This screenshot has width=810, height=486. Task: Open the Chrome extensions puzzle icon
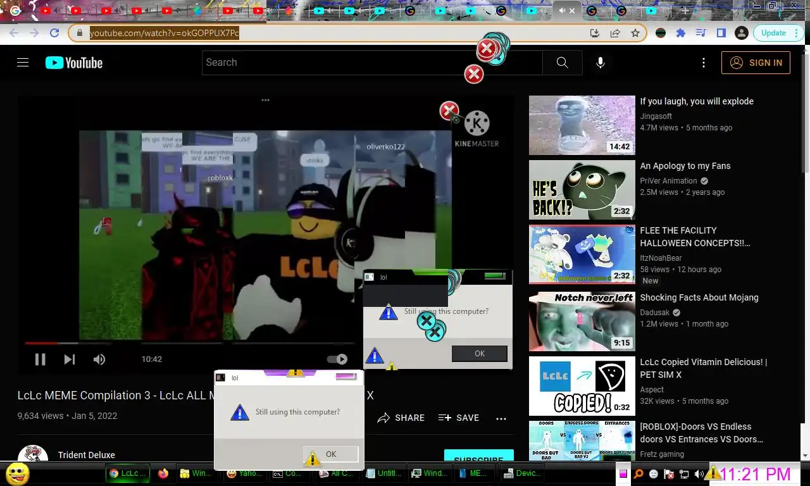pyautogui.click(x=681, y=33)
